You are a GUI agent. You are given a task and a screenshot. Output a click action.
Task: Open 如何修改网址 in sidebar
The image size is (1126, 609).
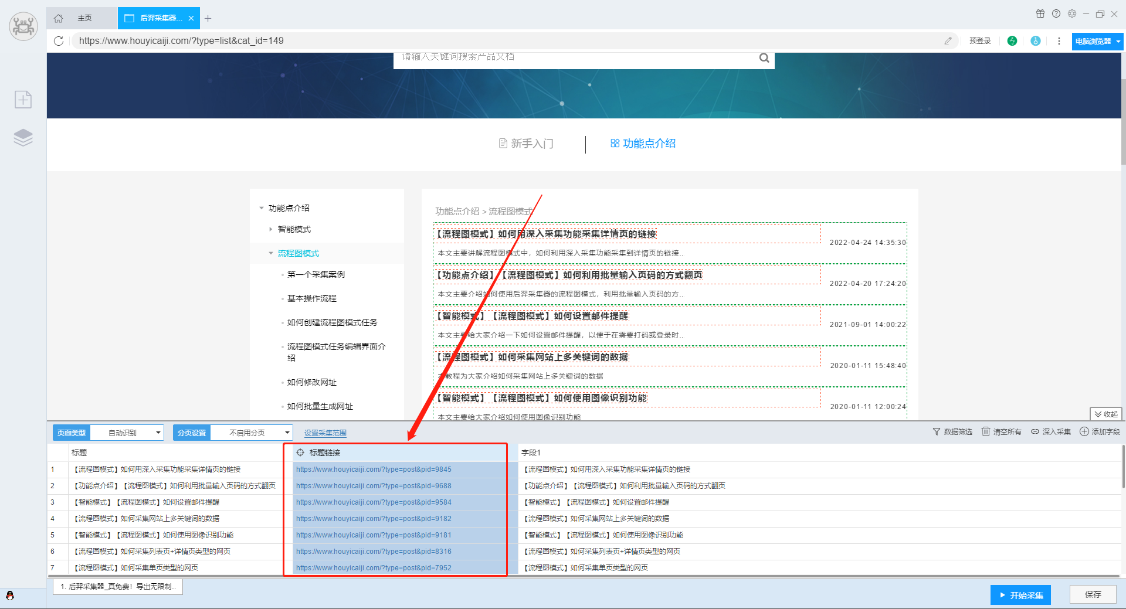[312, 382]
